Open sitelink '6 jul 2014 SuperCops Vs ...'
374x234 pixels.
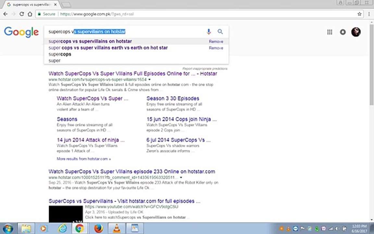[179, 140]
